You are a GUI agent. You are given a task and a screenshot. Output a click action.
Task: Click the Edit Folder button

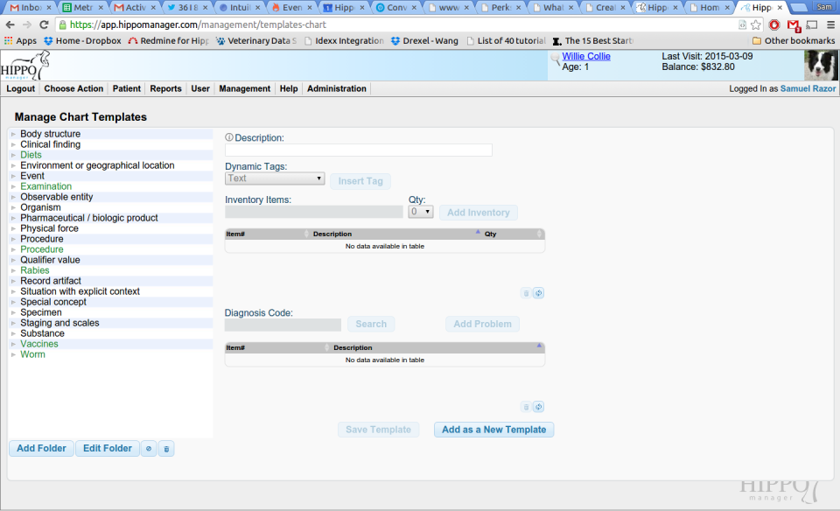107,448
